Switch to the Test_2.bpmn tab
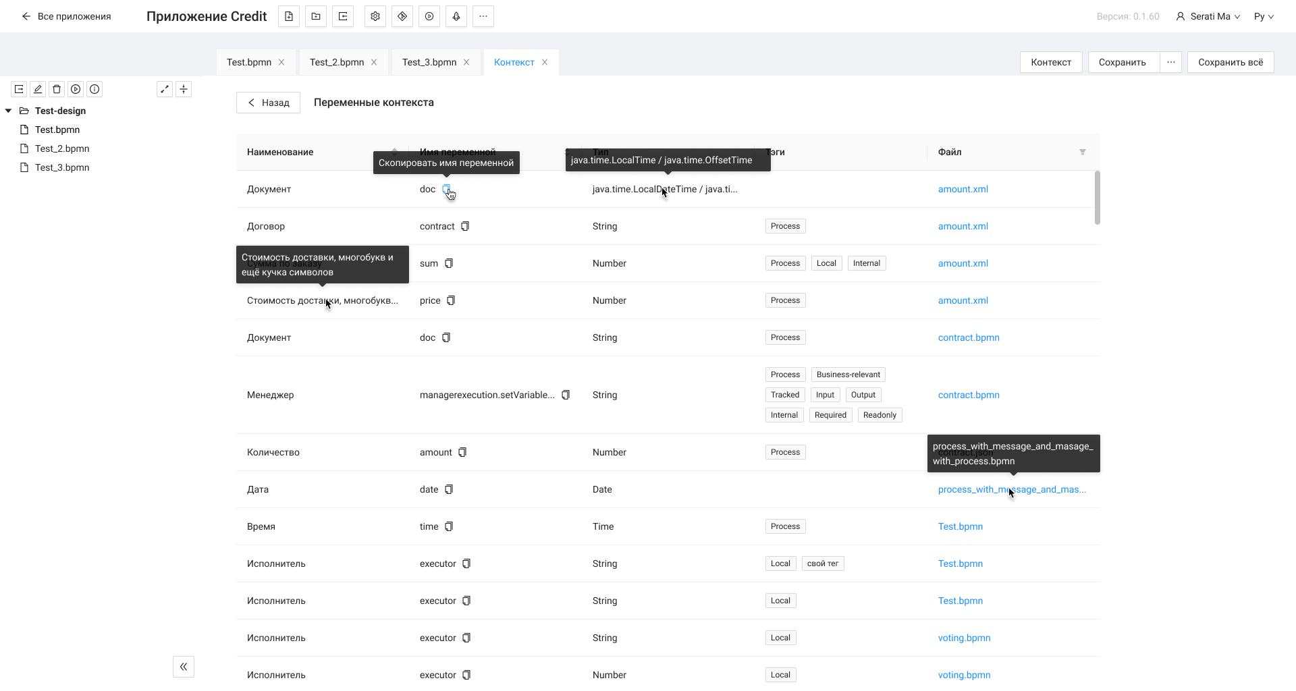Viewport: 1296px width, 691px height. click(x=337, y=62)
